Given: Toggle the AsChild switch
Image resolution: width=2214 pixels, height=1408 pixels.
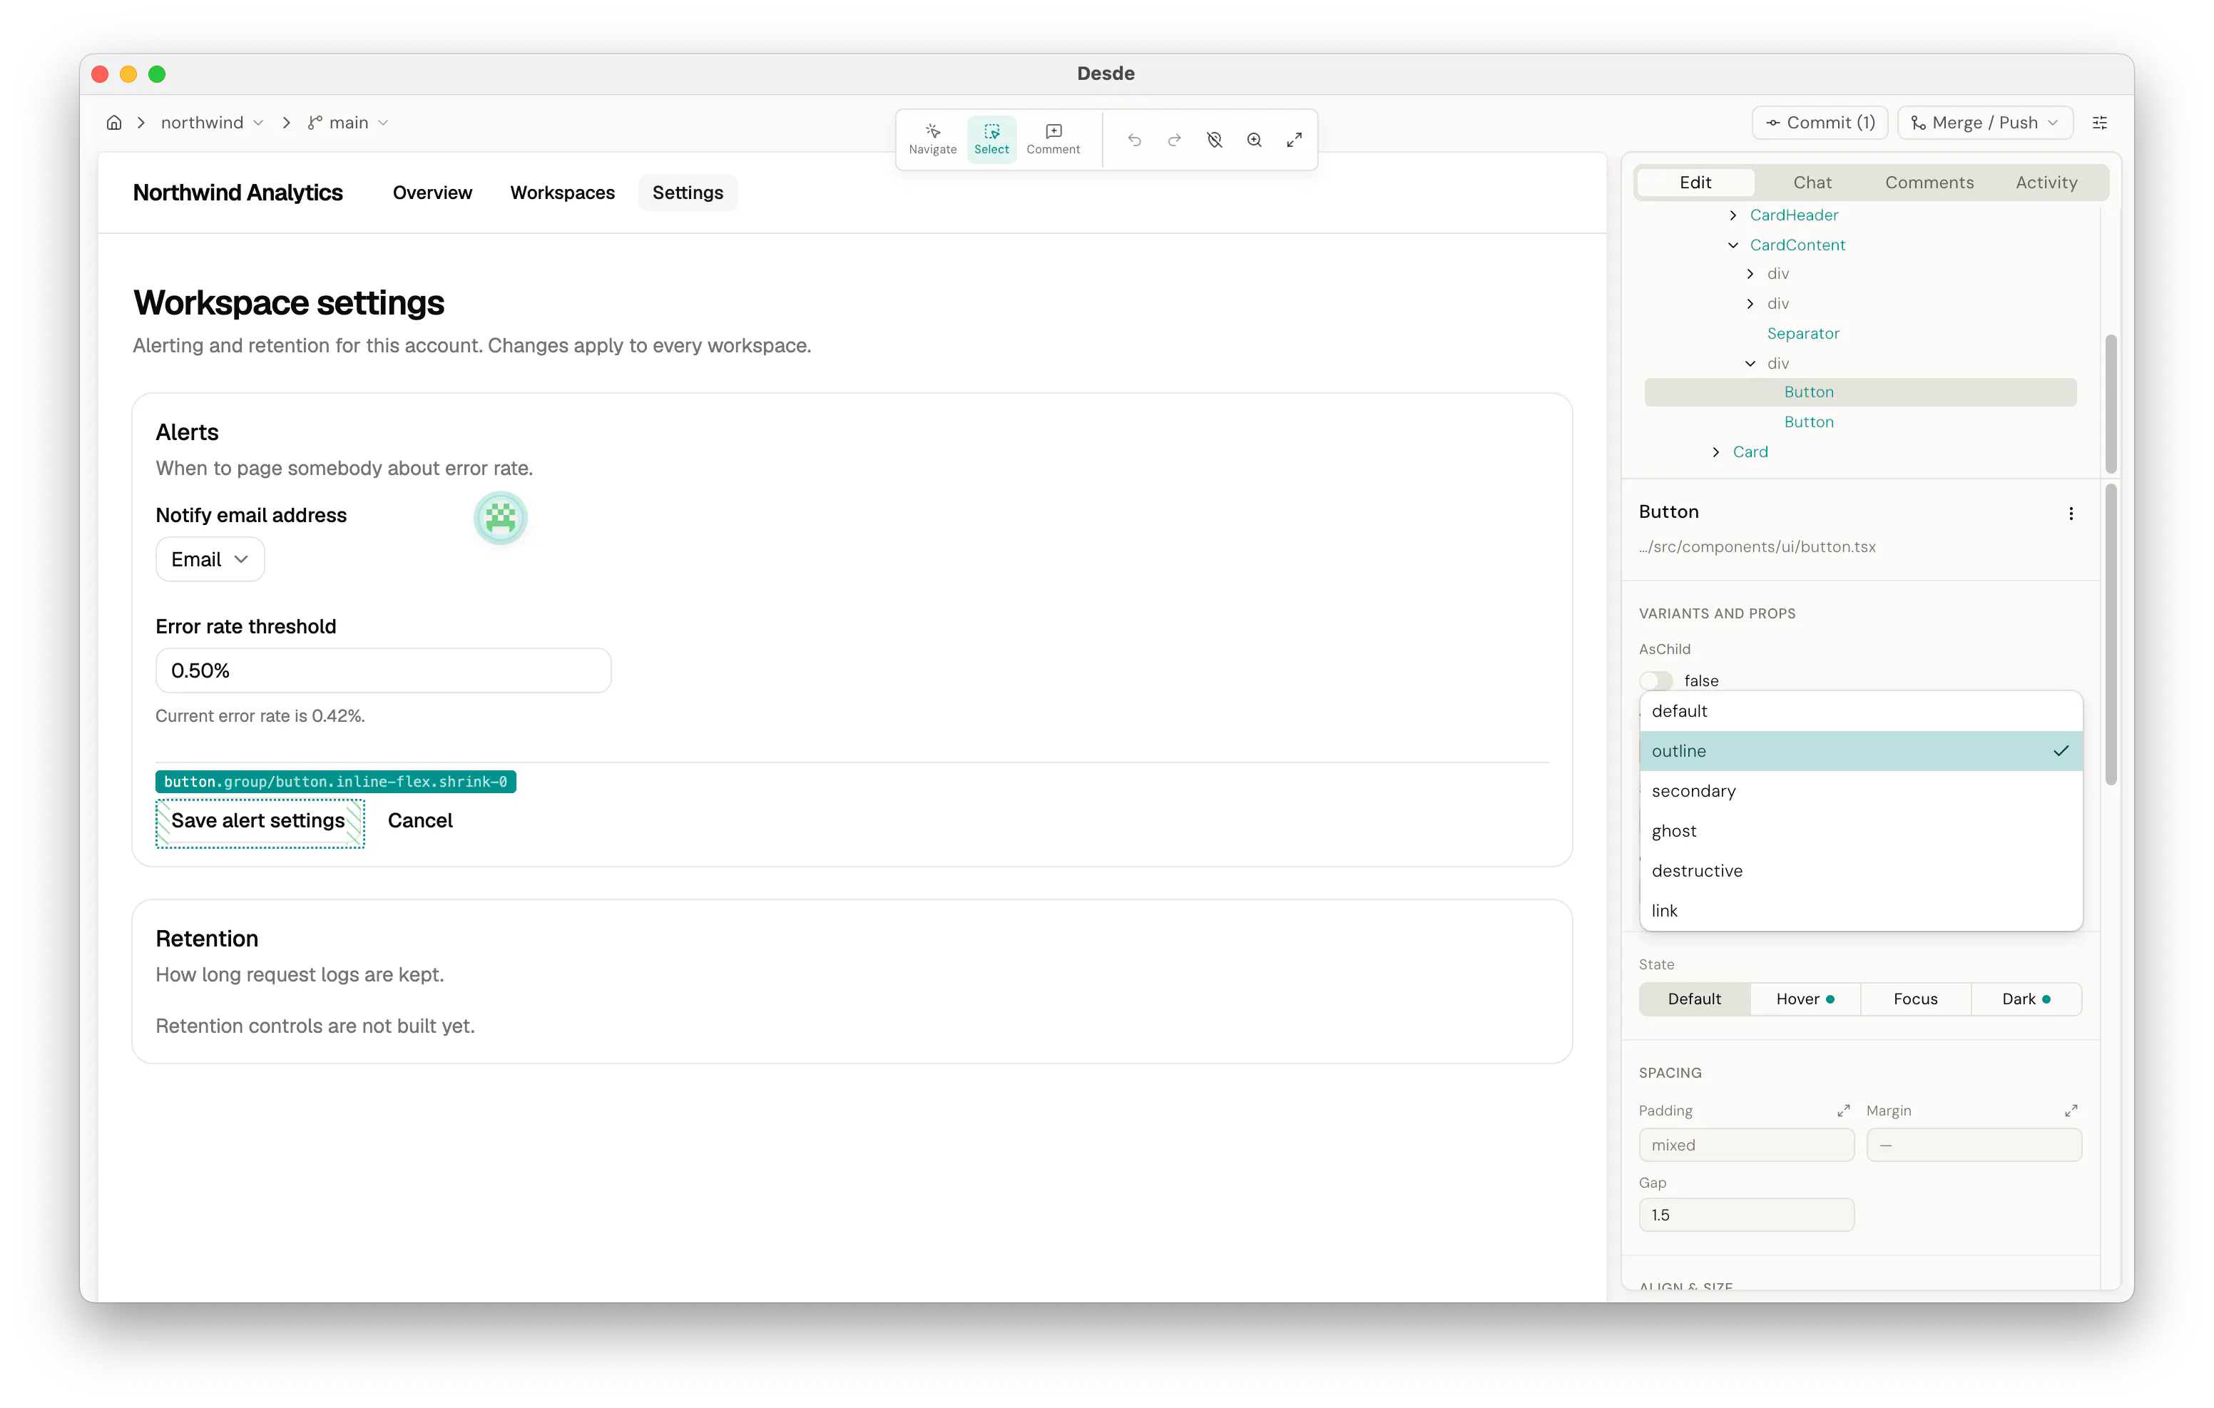Looking at the screenshot, I should tap(1656, 680).
